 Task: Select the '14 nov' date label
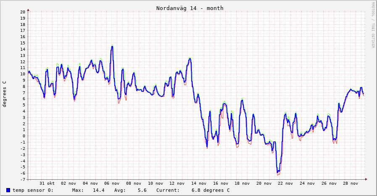[199, 183]
